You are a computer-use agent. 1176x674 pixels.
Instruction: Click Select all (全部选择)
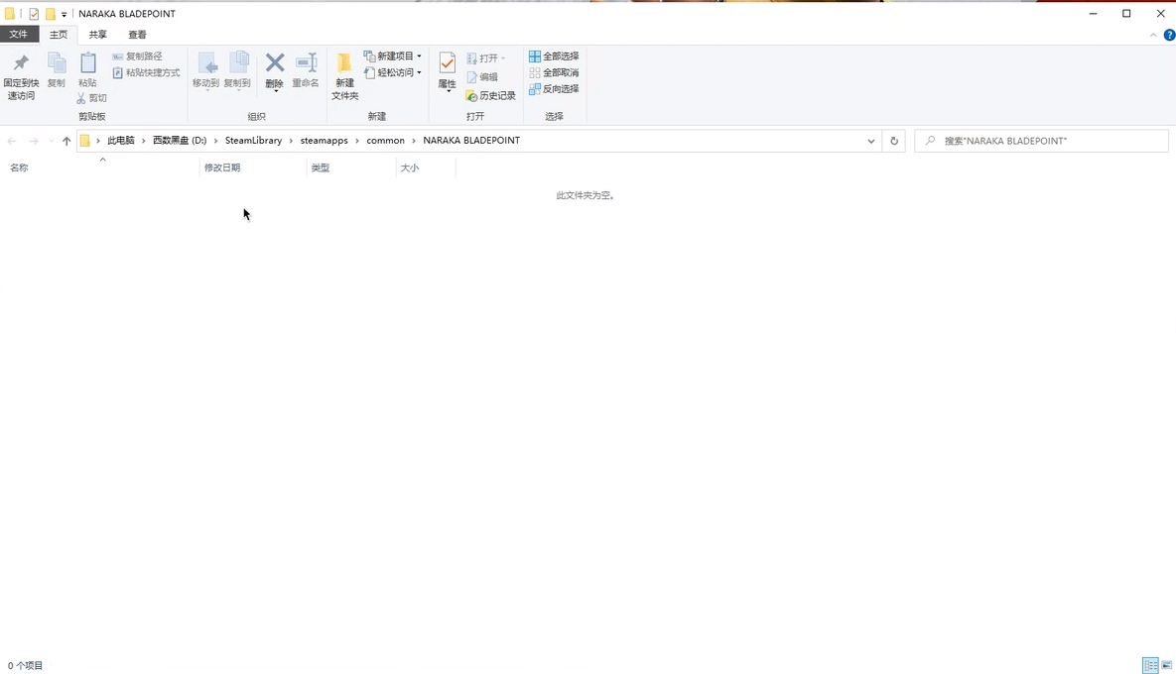554,56
